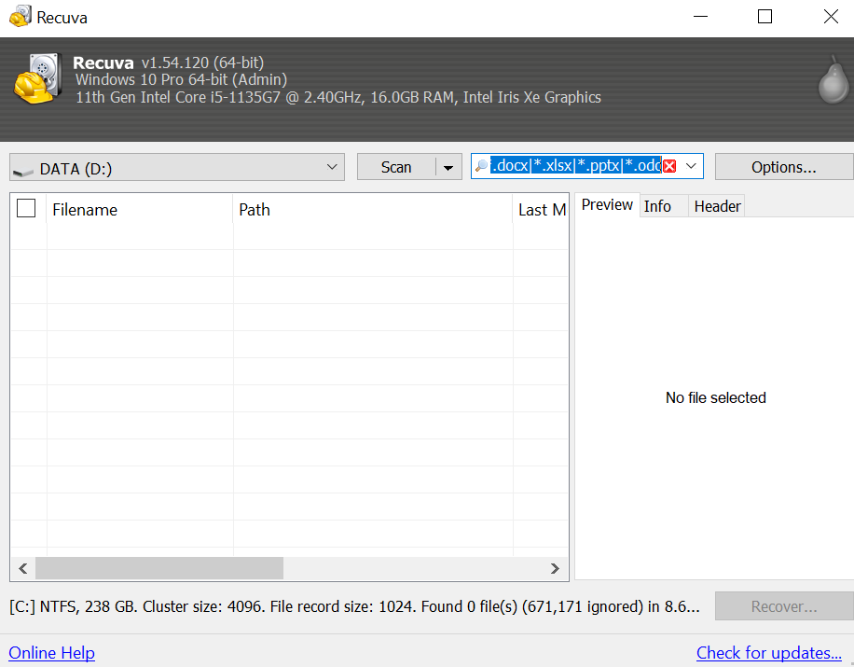Viewport: 854px width, 667px height.
Task: Open the DATA (D:) drive dropdown
Action: (177, 167)
